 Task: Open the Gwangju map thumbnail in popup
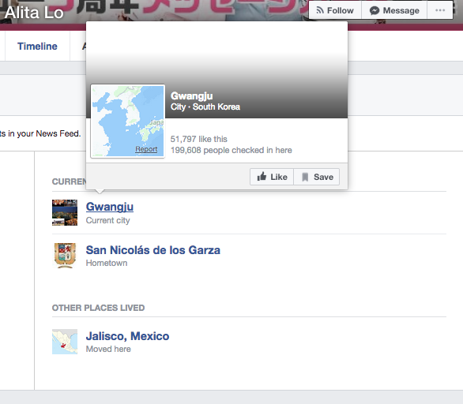(128, 122)
